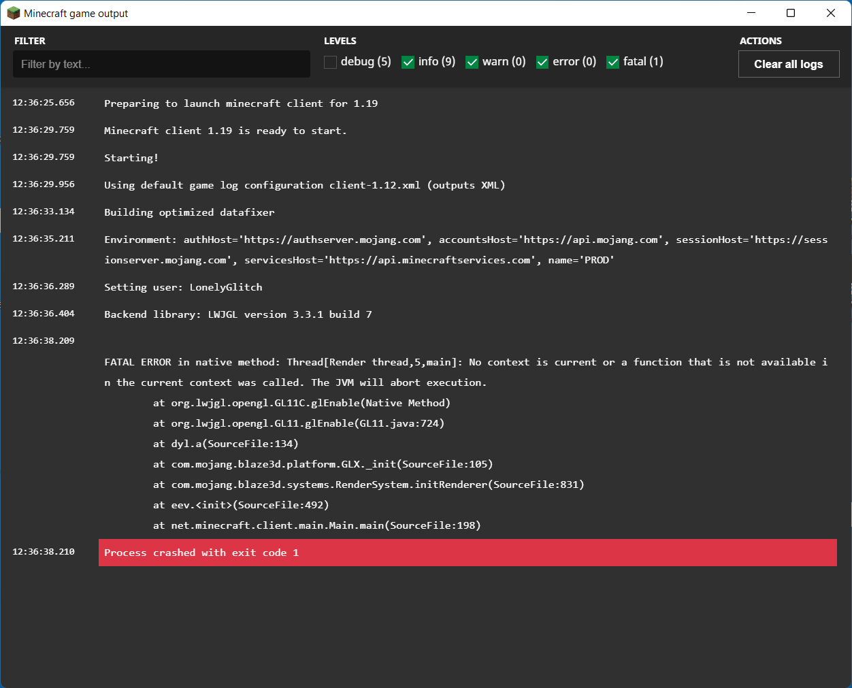Enable the debug (5) level checkbox
Image resolution: width=852 pixels, height=688 pixels.
coord(331,62)
